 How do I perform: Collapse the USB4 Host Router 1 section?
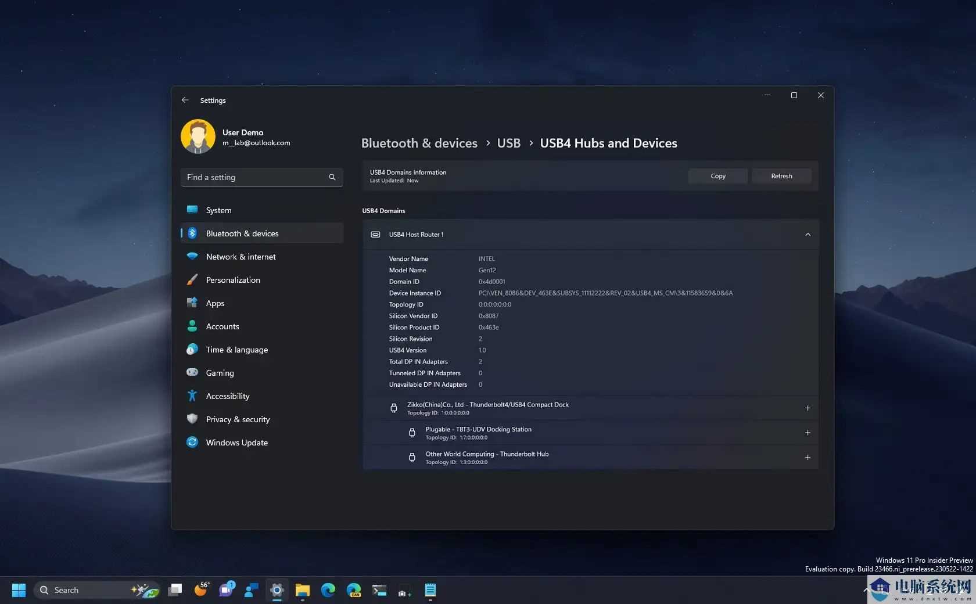808,235
